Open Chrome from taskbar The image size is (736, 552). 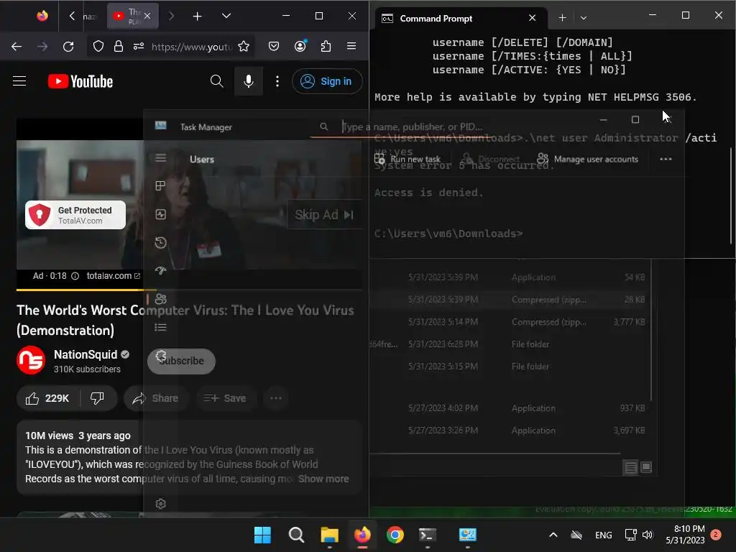[x=395, y=535]
